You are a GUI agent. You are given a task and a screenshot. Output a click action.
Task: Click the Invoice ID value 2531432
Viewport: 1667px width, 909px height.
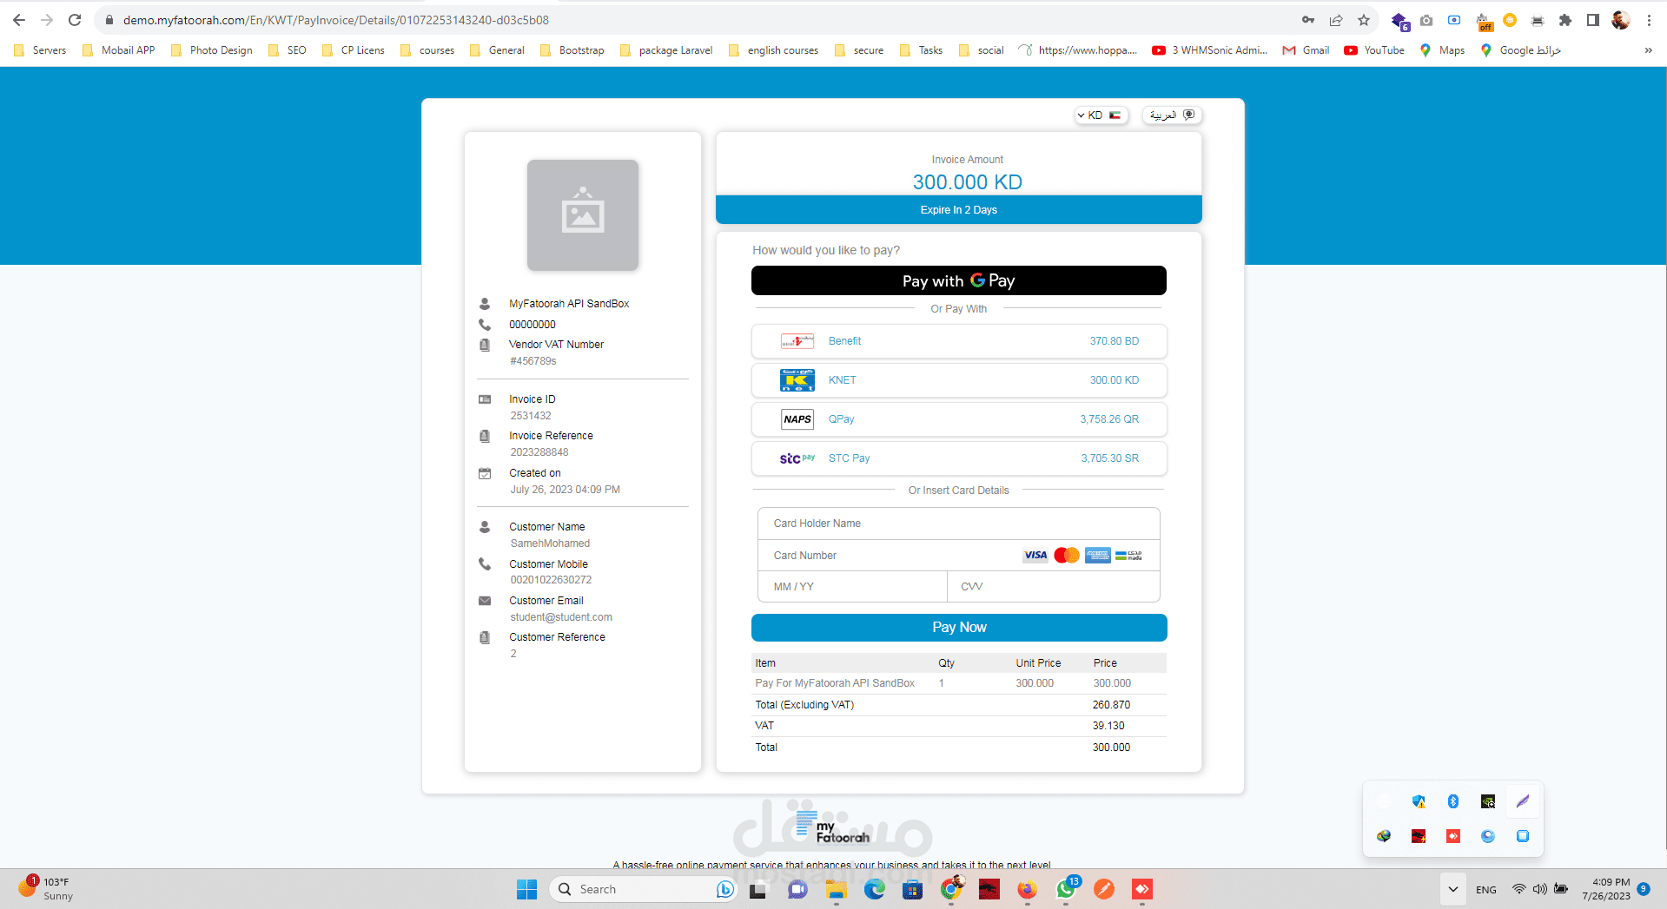point(531,416)
